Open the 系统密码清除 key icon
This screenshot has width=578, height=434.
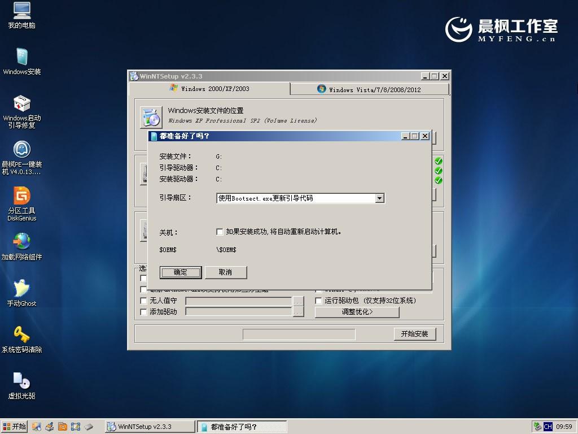[21, 335]
